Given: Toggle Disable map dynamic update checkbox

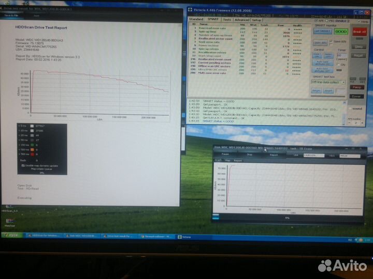Looking at the screenshot, I should coord(23,166).
